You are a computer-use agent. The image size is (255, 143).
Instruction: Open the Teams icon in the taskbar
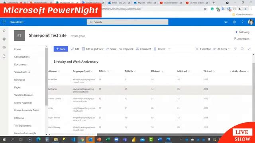125,139
